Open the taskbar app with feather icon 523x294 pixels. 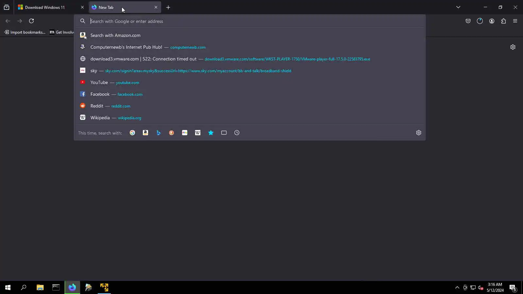coord(88,287)
